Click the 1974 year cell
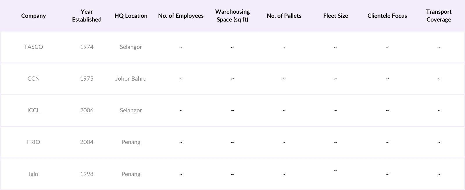The width and height of the screenshot is (465, 190). pyautogui.click(x=87, y=47)
